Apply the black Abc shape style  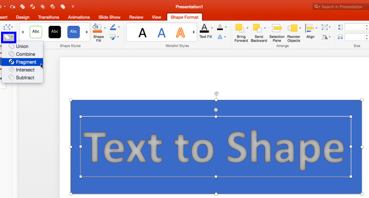tap(55, 32)
